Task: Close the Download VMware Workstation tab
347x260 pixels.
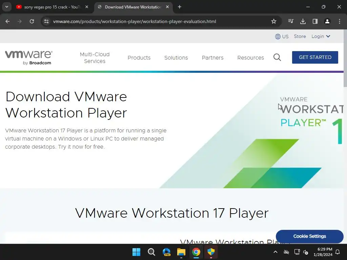Action: 167,7
